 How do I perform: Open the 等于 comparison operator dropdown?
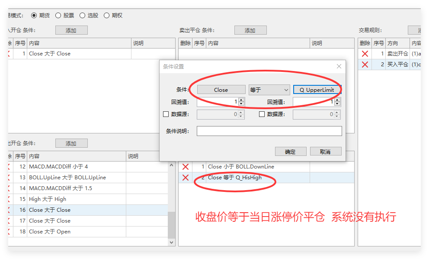pos(269,90)
